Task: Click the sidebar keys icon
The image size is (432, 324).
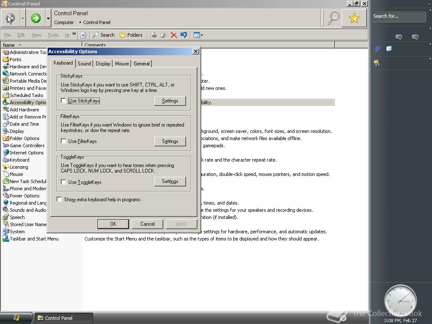Action: 377,63
